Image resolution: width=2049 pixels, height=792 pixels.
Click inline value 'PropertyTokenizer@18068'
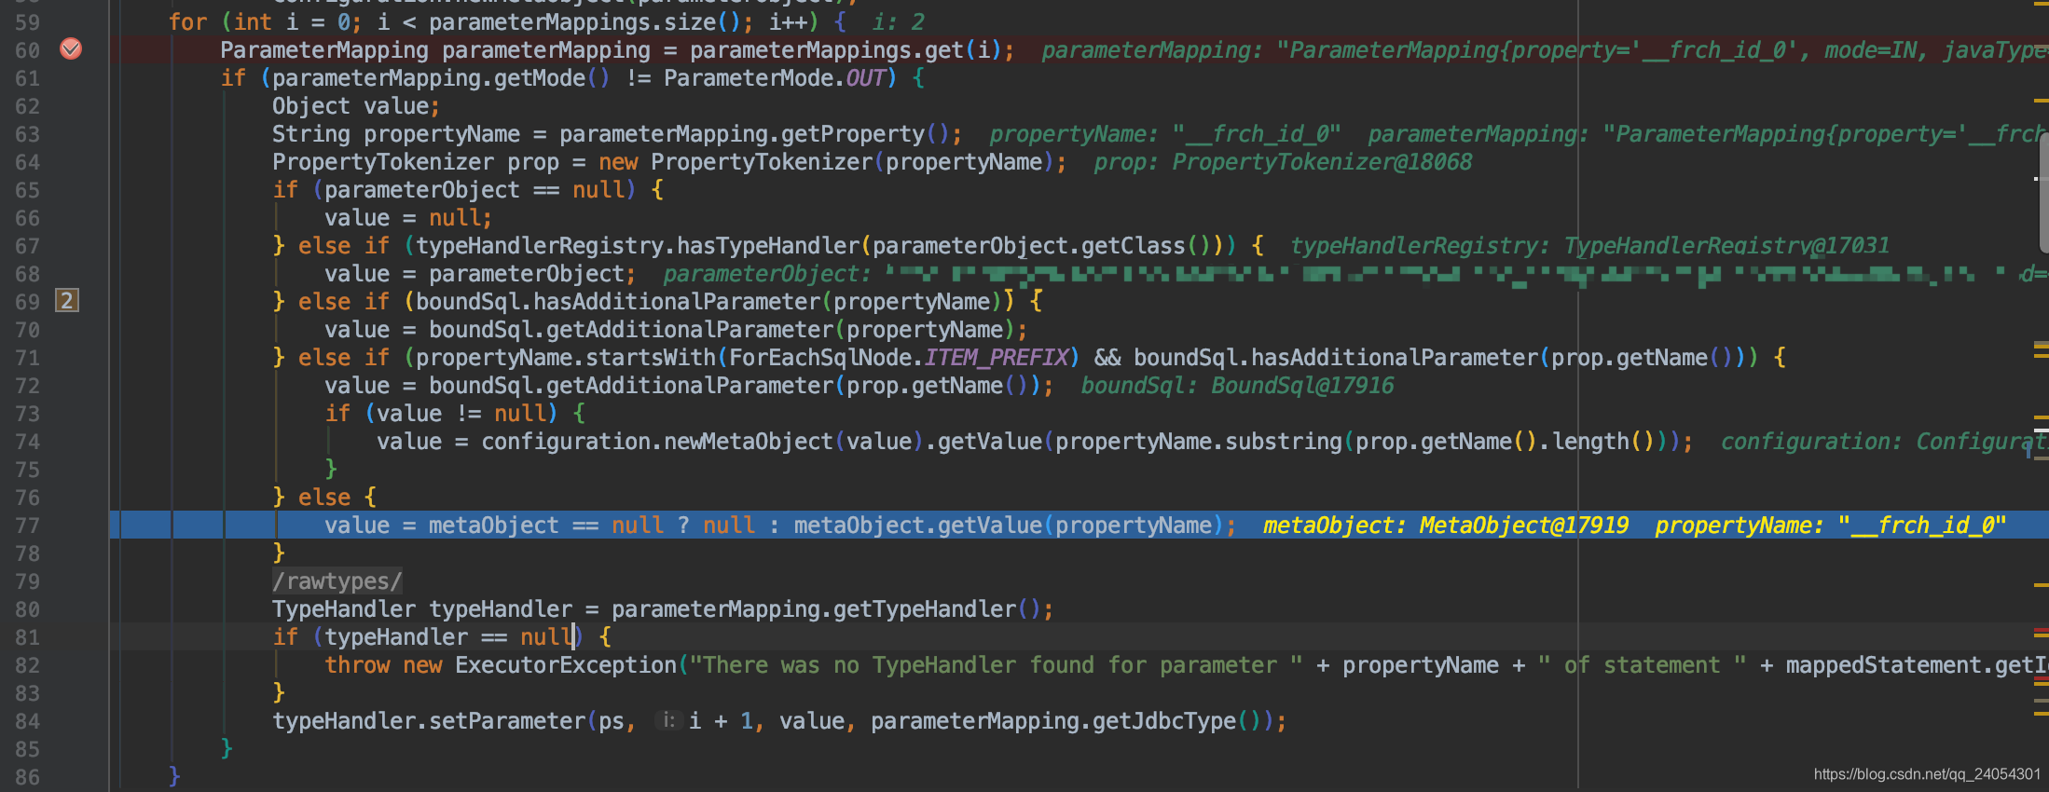point(1322,162)
